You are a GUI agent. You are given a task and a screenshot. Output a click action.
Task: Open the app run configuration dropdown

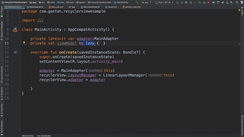146,2
